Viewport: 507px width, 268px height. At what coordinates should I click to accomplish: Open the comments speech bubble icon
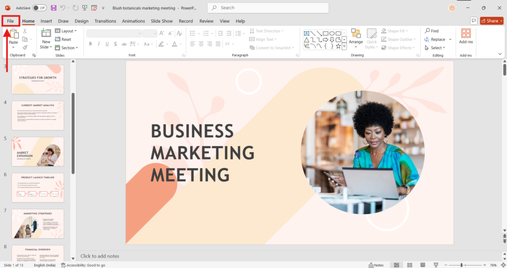pyautogui.click(x=474, y=21)
